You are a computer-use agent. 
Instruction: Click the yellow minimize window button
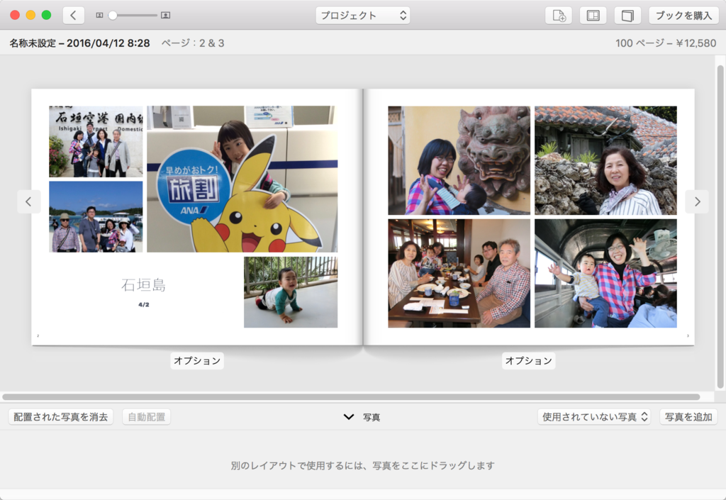[x=30, y=16]
